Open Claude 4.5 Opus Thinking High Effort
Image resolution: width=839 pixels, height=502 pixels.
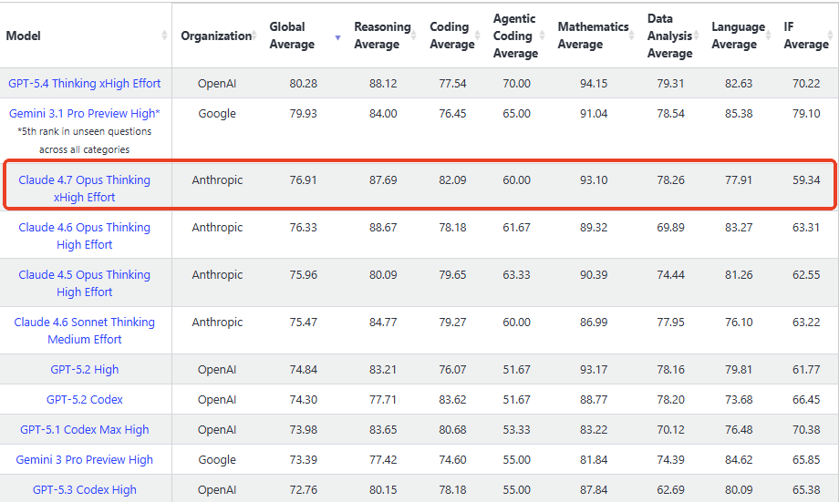[85, 283]
